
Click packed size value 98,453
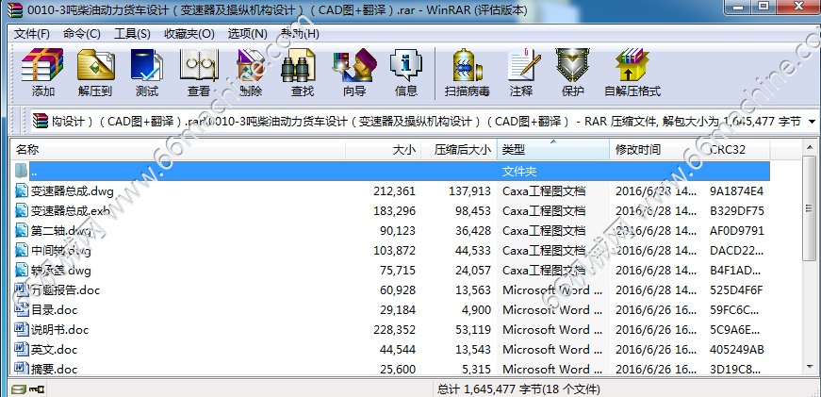(x=473, y=211)
